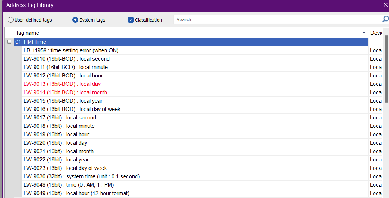Select the System tags radio button

coord(75,20)
